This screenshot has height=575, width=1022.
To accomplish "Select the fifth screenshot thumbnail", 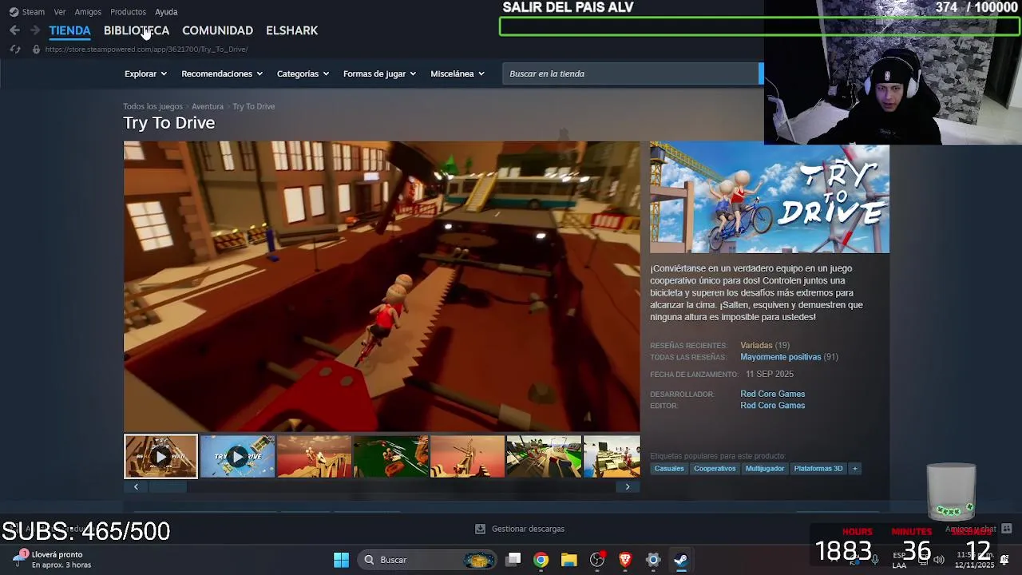I will [x=467, y=457].
